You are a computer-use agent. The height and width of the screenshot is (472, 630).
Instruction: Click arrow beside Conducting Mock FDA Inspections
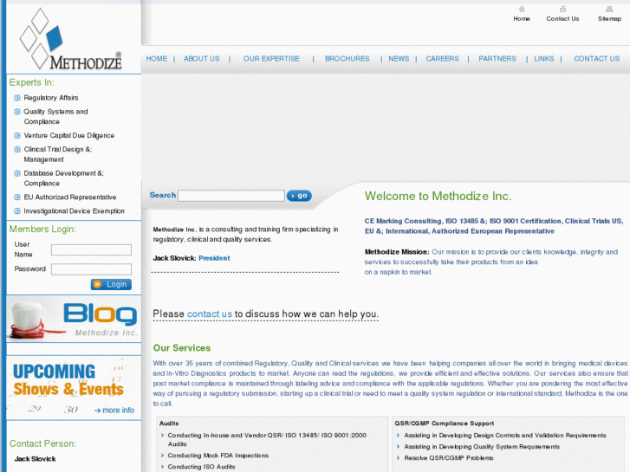click(x=162, y=456)
